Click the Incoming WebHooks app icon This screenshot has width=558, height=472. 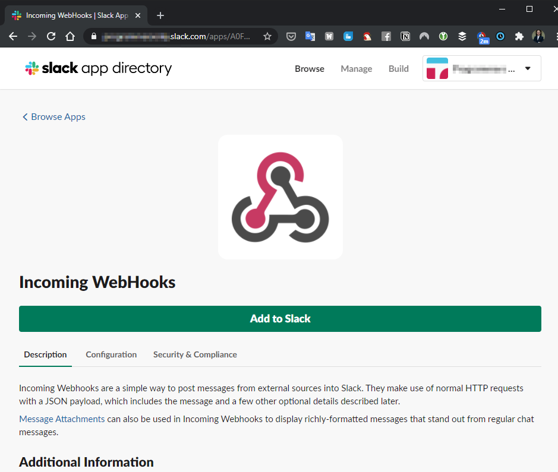pyautogui.click(x=280, y=197)
